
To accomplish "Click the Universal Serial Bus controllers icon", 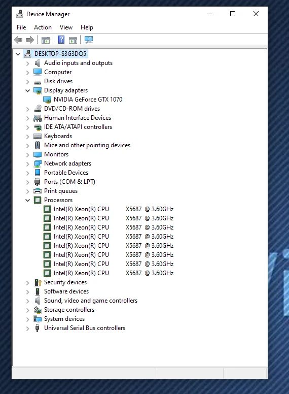I will pos(38,328).
